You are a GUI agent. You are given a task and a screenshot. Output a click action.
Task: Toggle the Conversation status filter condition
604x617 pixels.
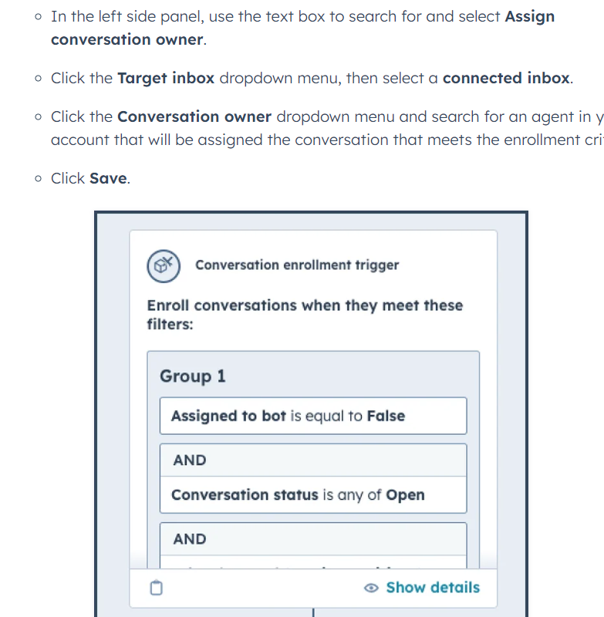(x=313, y=494)
